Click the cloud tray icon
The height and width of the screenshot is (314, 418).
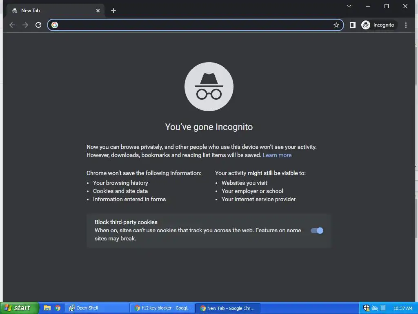(x=375, y=308)
